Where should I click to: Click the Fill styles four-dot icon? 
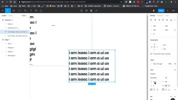pos(171,97)
